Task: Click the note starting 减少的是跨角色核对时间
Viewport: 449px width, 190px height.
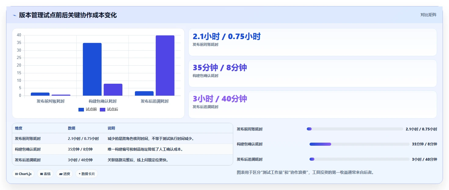Action: (151, 139)
